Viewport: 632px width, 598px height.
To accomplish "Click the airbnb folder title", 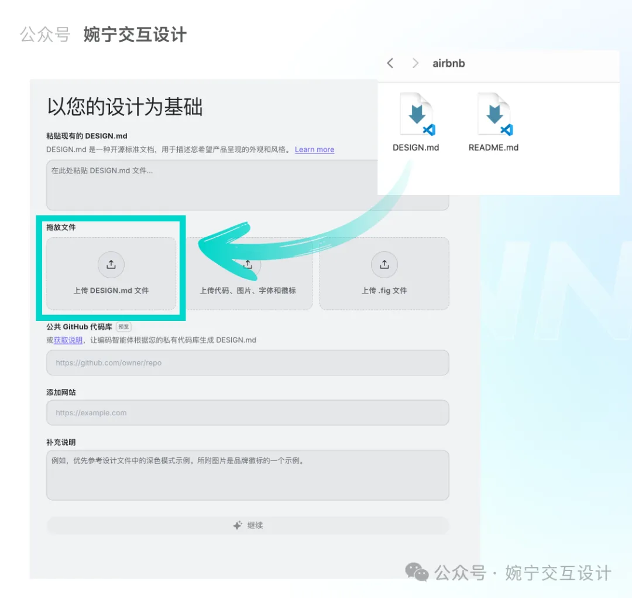I will [449, 63].
